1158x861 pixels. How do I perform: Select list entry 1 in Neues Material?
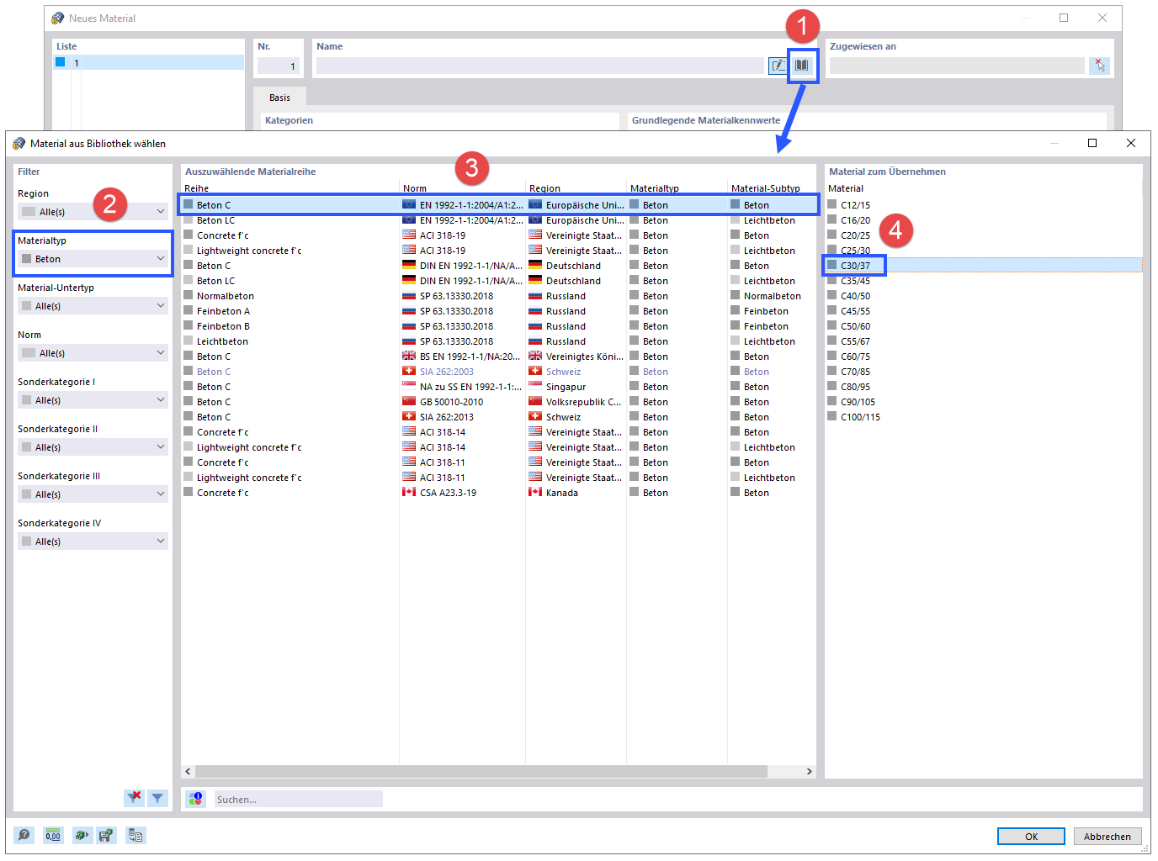tap(149, 62)
